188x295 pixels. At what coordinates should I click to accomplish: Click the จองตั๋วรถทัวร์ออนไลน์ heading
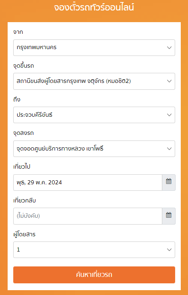94,8
